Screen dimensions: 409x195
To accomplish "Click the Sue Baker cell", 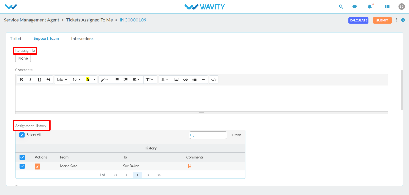I will [x=131, y=166].
